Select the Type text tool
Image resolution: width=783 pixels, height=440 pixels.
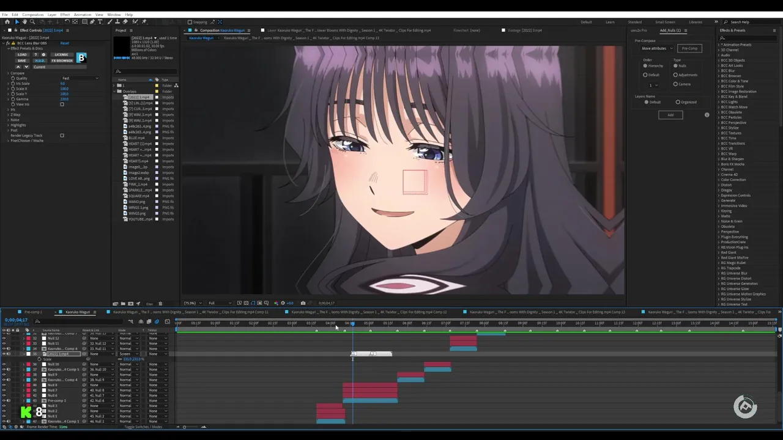pyautogui.click(x=100, y=21)
